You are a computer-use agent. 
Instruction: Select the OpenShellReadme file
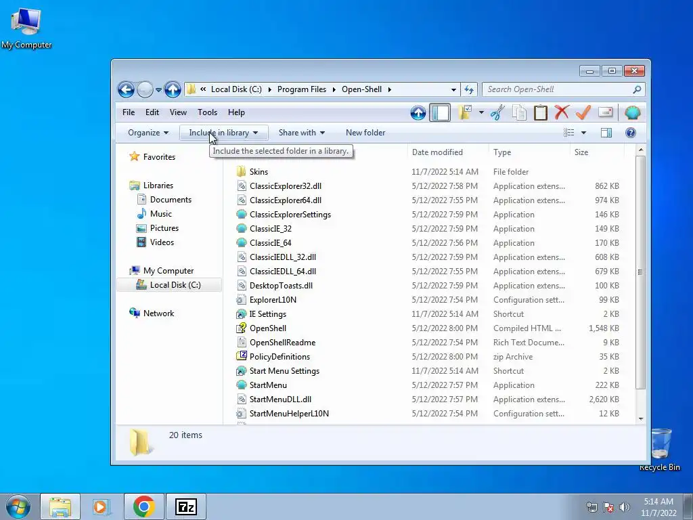282,342
